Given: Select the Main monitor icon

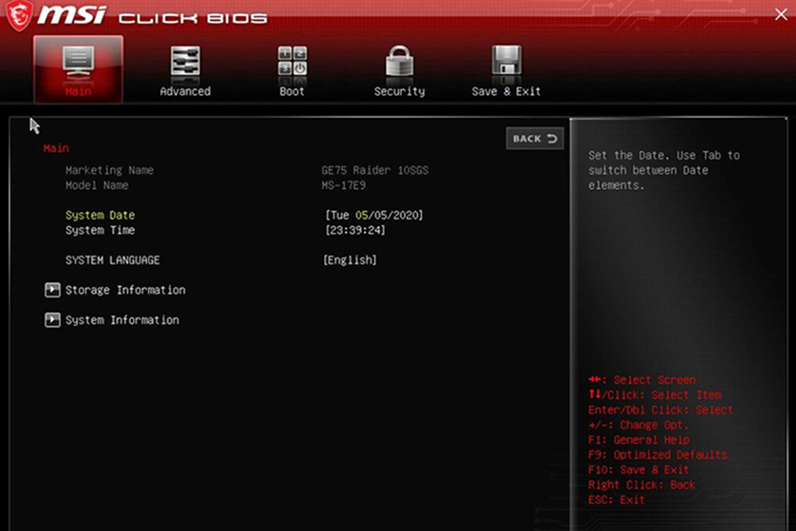Looking at the screenshot, I should [x=78, y=61].
